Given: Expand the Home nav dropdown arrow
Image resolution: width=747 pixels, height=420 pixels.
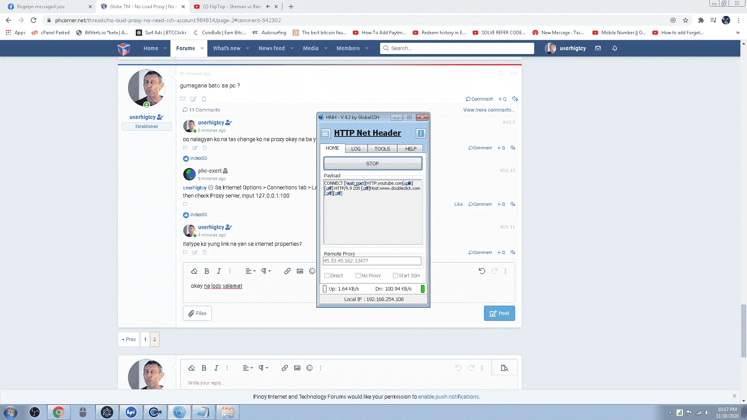Looking at the screenshot, I should (x=165, y=48).
